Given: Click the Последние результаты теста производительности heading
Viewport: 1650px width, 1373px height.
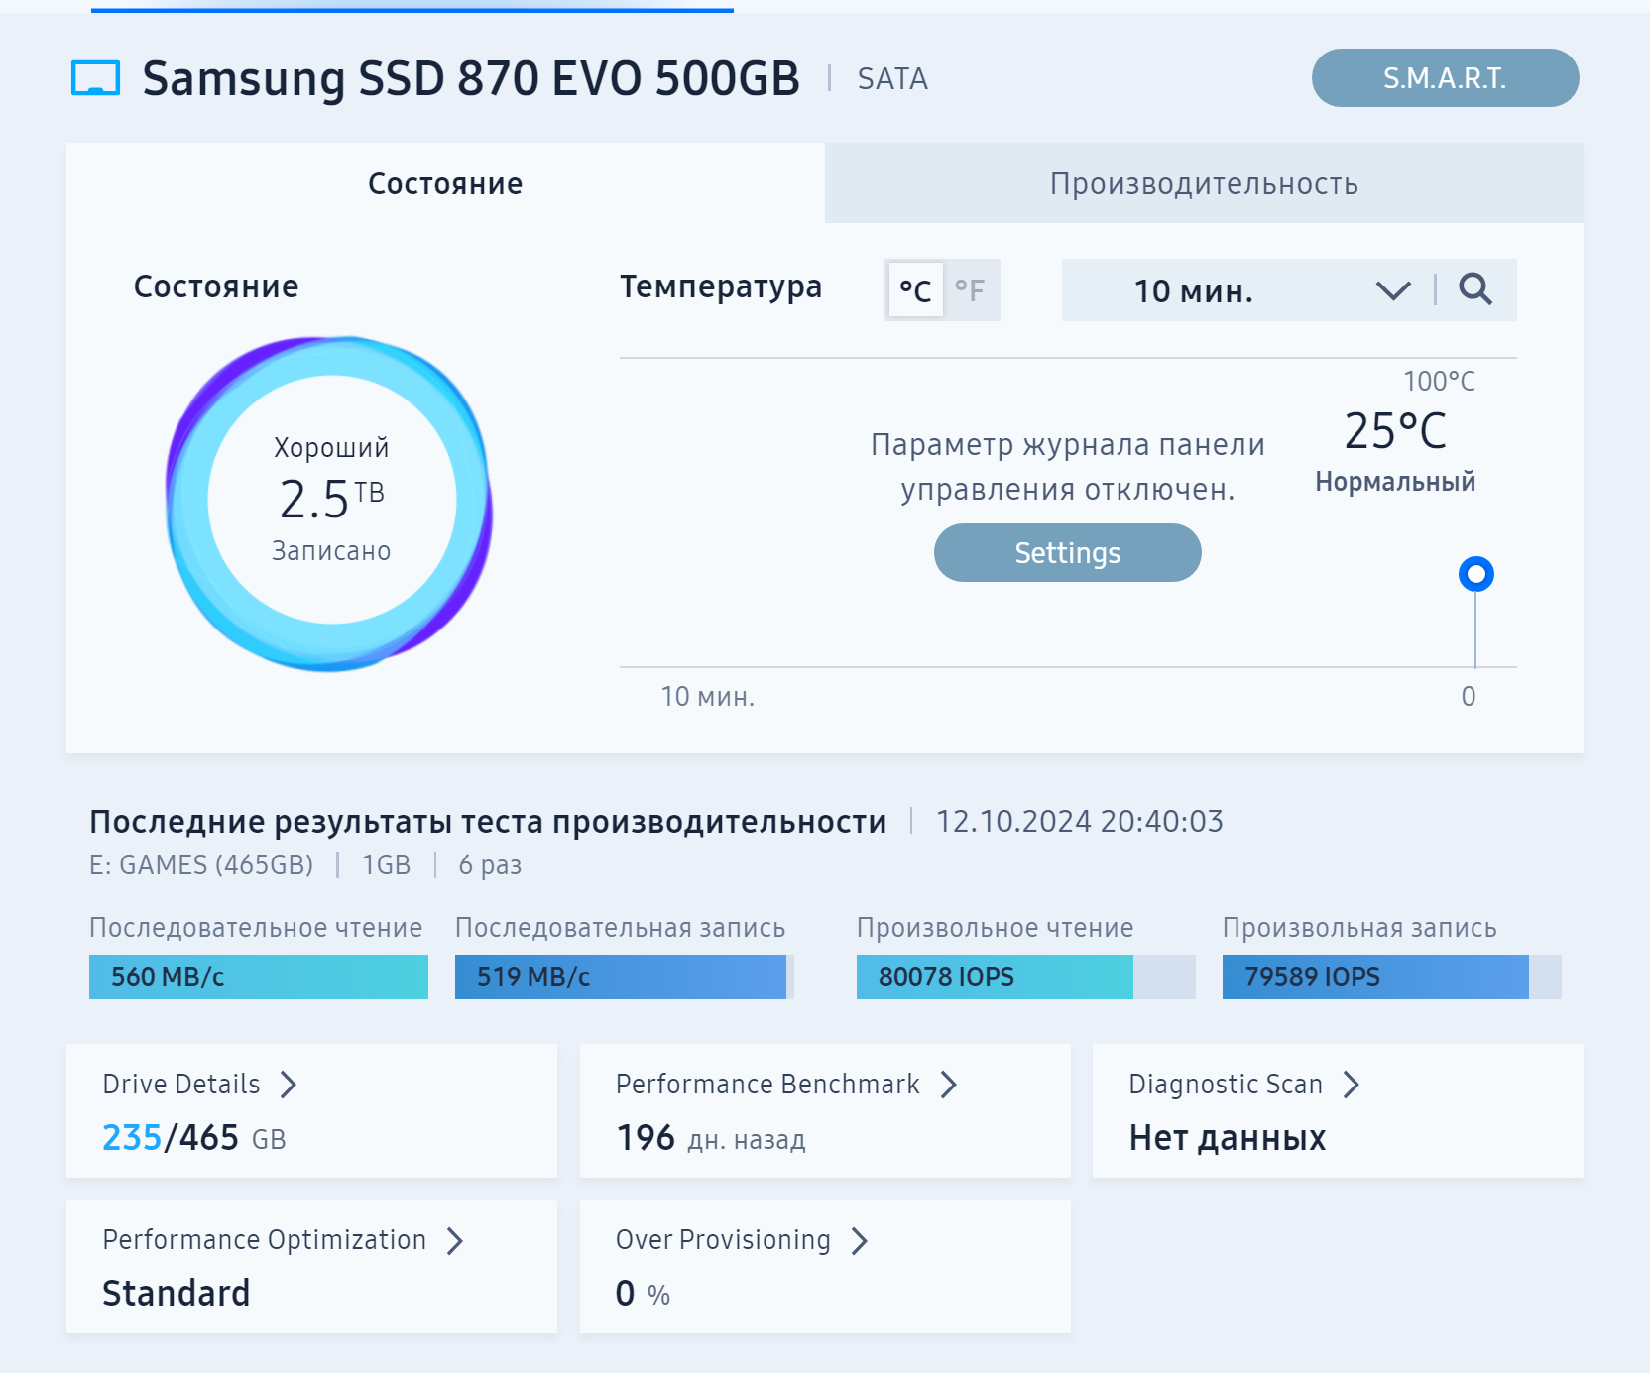Looking at the screenshot, I should (488, 822).
